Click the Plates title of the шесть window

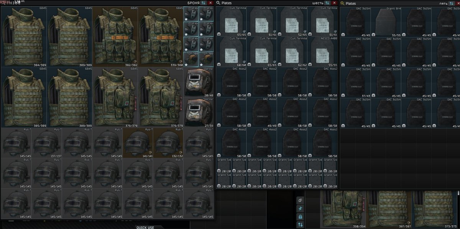tap(227, 3)
